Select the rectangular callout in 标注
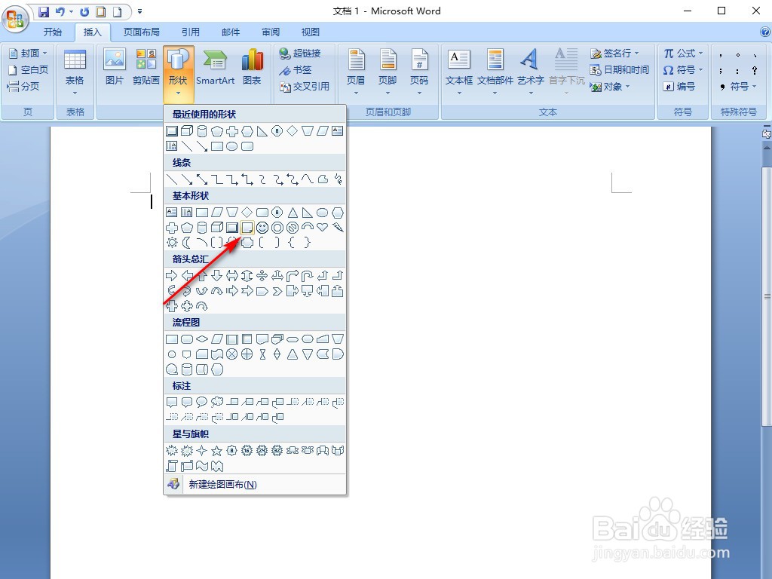Viewport: 772px width, 579px height. [x=172, y=403]
